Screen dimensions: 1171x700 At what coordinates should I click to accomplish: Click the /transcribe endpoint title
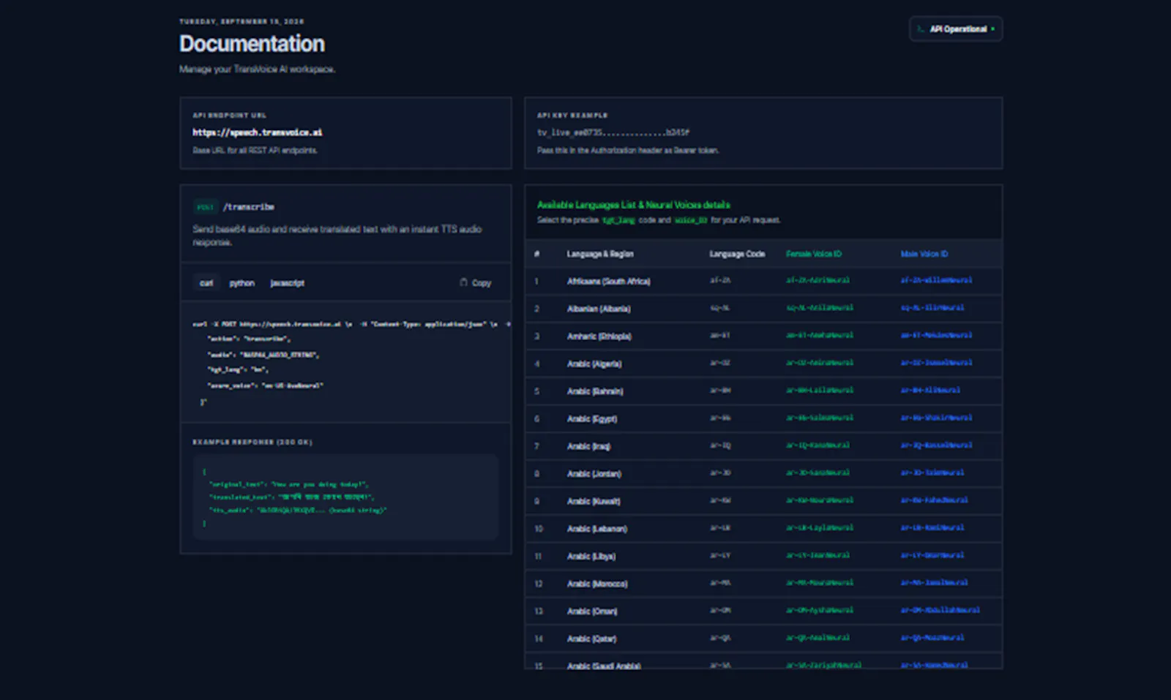coord(249,207)
